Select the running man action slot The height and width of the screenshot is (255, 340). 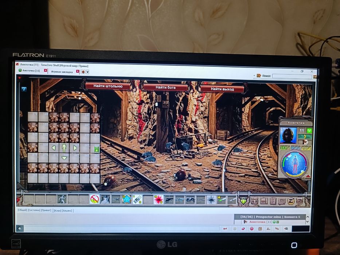click(62, 199)
